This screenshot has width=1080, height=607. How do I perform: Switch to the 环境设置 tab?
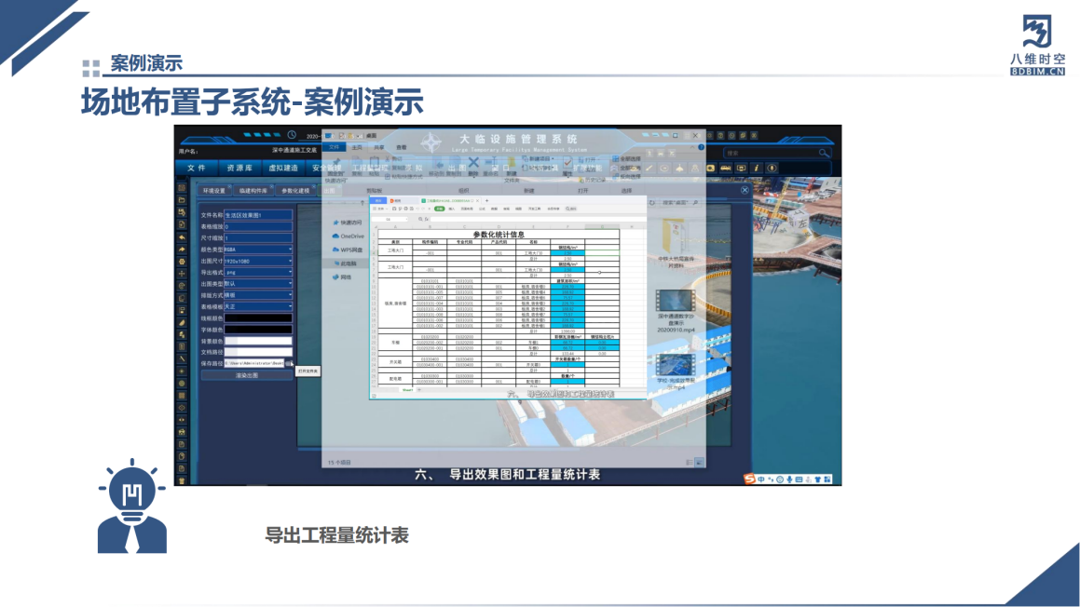(214, 190)
